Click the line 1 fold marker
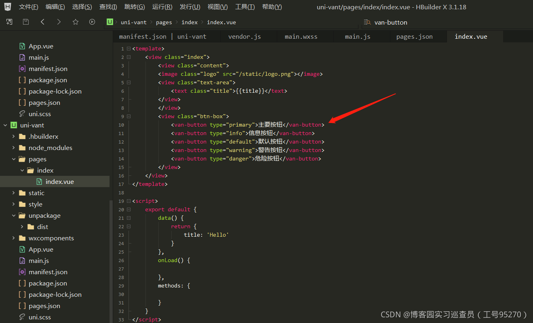 click(129, 48)
